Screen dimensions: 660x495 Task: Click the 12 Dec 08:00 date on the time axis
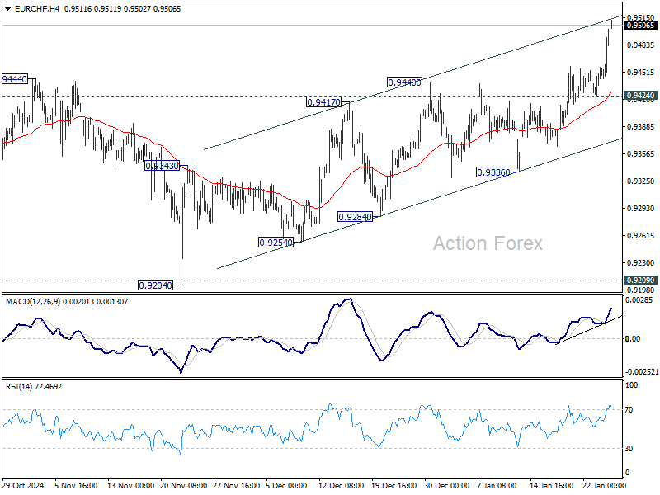coord(341,486)
